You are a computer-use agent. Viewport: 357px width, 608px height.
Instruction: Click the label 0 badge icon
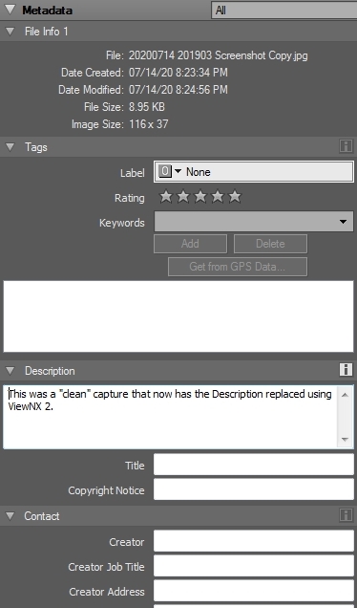click(165, 171)
